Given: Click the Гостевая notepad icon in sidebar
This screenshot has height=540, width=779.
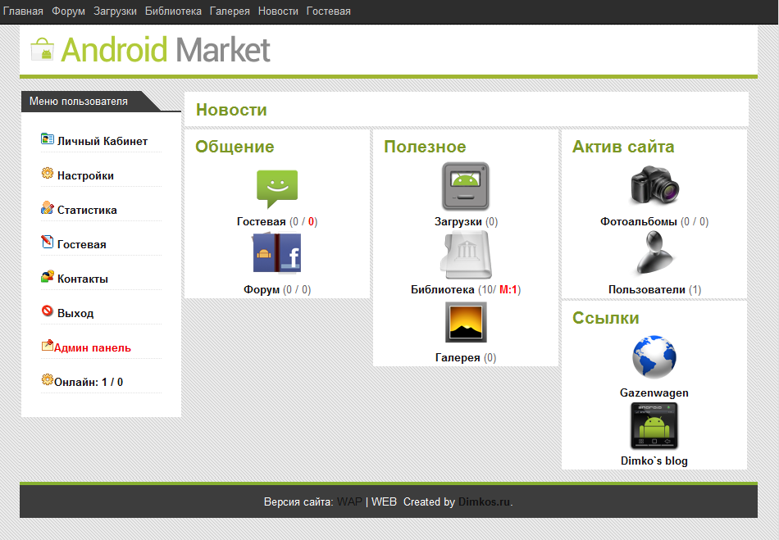Looking at the screenshot, I should coord(48,242).
